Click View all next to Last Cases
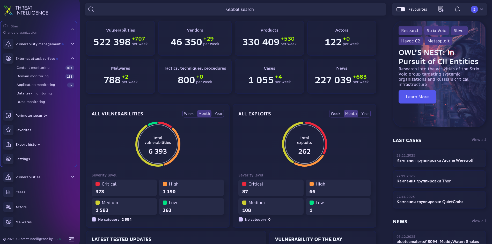 pyautogui.click(x=479, y=140)
